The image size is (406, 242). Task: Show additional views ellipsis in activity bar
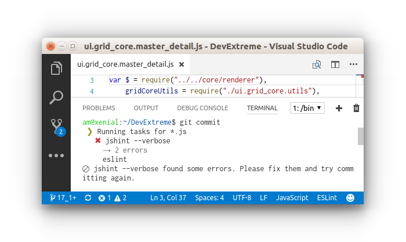click(56, 156)
